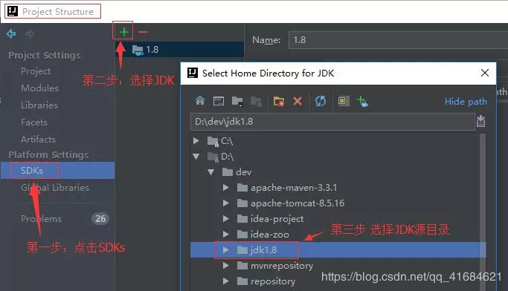Select SDKs under Platform Settings

click(58, 171)
